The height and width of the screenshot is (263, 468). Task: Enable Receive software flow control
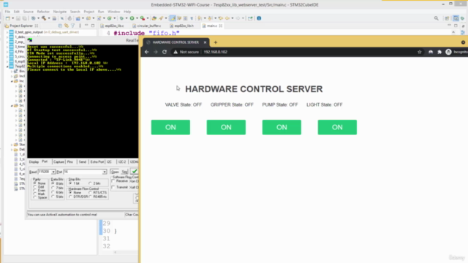click(113, 181)
